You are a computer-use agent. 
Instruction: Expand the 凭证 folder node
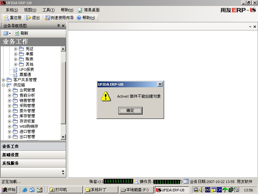click(x=15, y=49)
